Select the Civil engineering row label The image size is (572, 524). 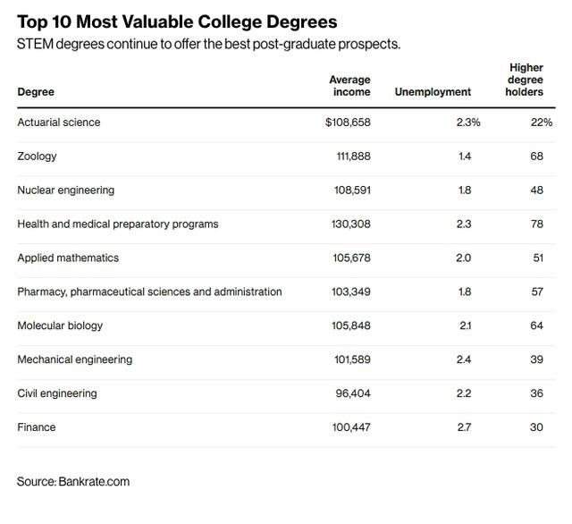(57, 393)
